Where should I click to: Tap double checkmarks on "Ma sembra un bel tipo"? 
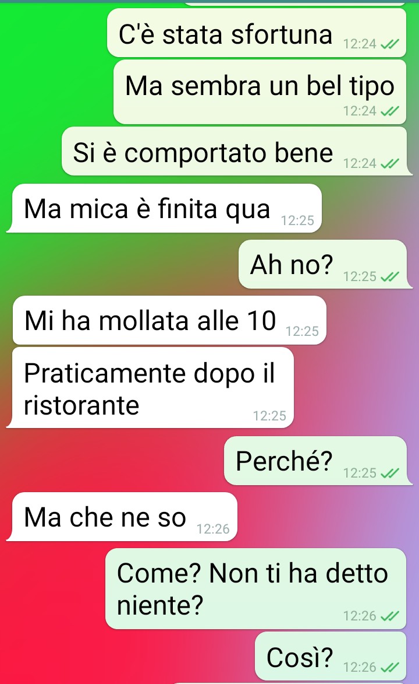coord(390,112)
